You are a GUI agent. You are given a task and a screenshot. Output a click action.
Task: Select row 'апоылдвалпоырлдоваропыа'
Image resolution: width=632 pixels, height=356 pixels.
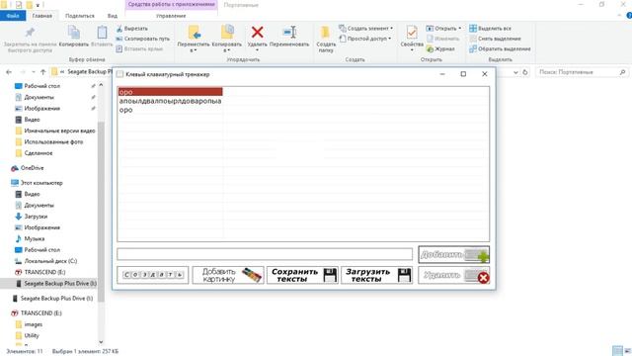170,101
